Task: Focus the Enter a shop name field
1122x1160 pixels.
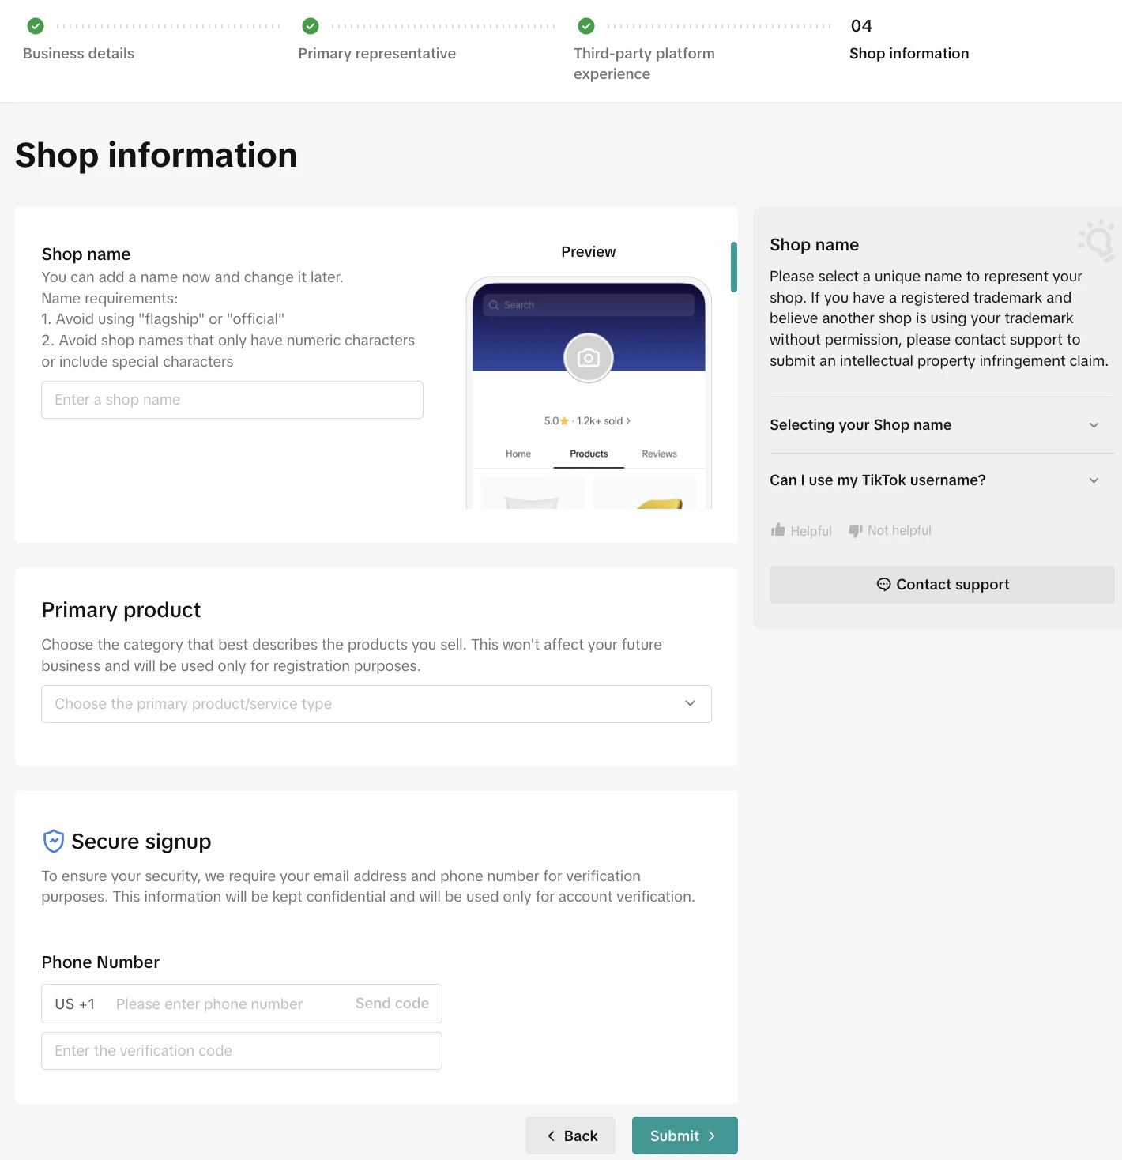Action: coord(232,400)
